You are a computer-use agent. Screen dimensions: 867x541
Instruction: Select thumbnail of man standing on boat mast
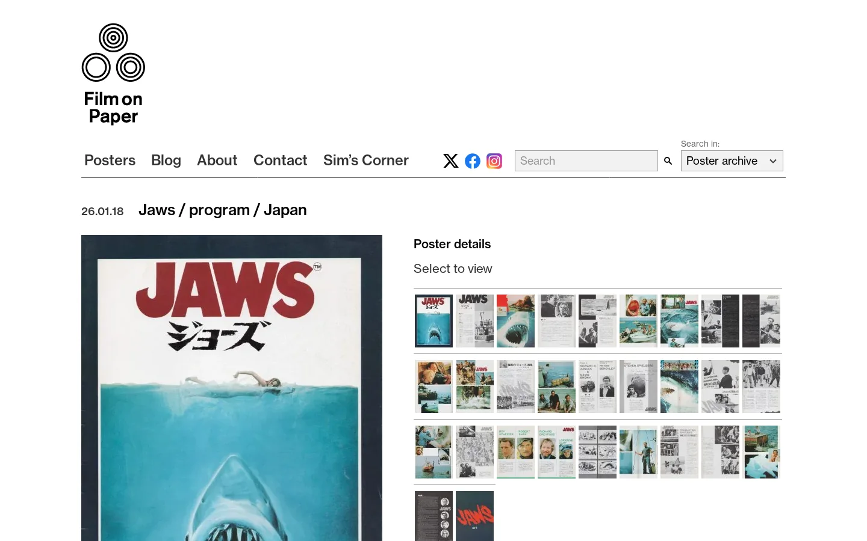[638, 452]
